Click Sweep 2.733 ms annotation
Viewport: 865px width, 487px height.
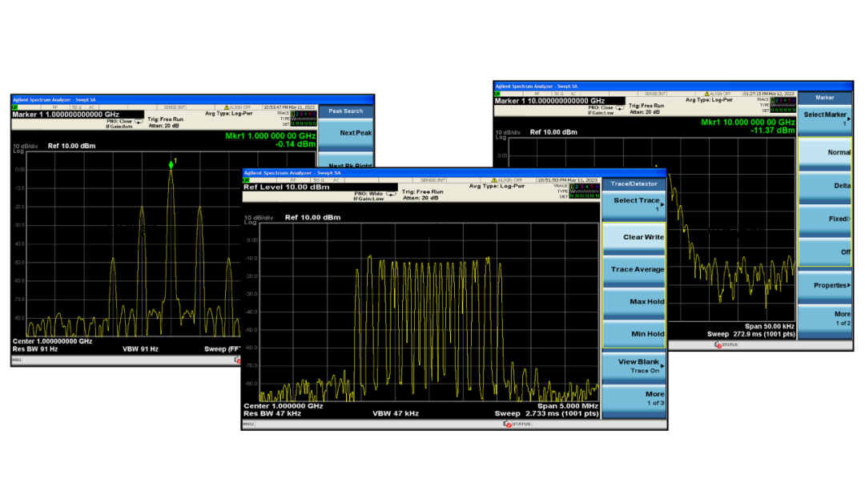(x=546, y=413)
